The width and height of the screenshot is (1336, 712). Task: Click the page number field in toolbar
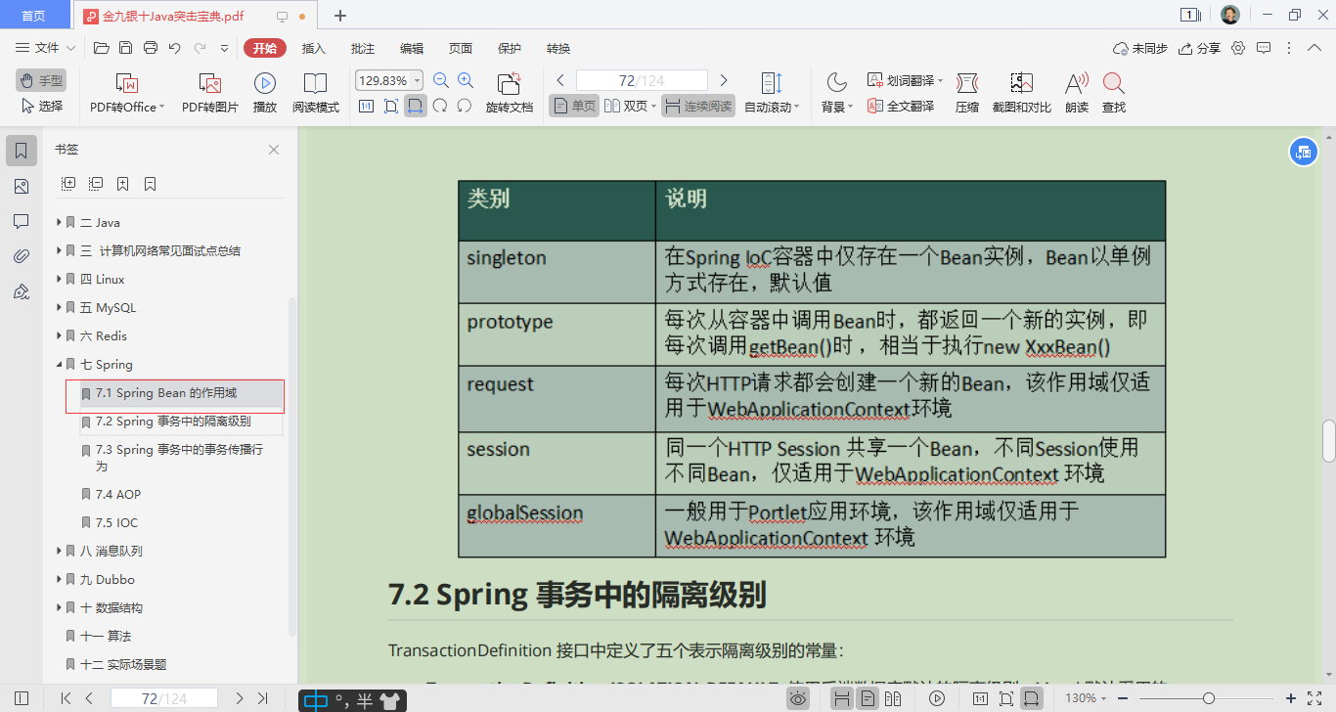642,80
